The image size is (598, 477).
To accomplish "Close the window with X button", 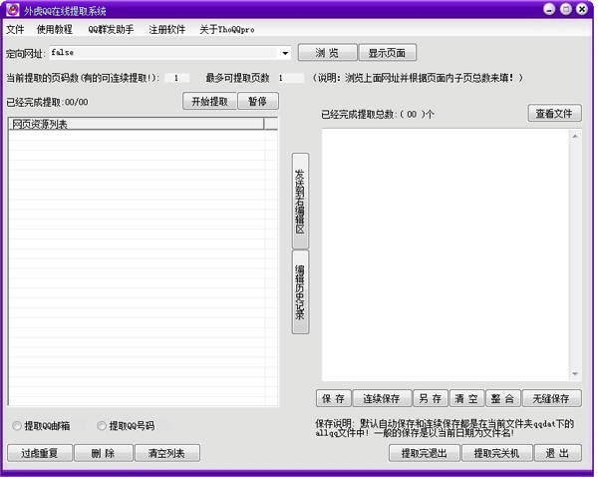I will (582, 10).
